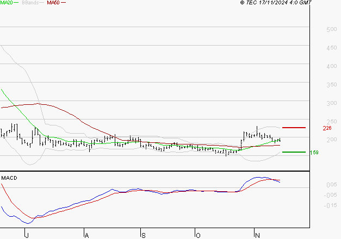Toggle the BBands legend entry
Image resolution: width=341 pixels, height=239 pixels.
(30, 3)
